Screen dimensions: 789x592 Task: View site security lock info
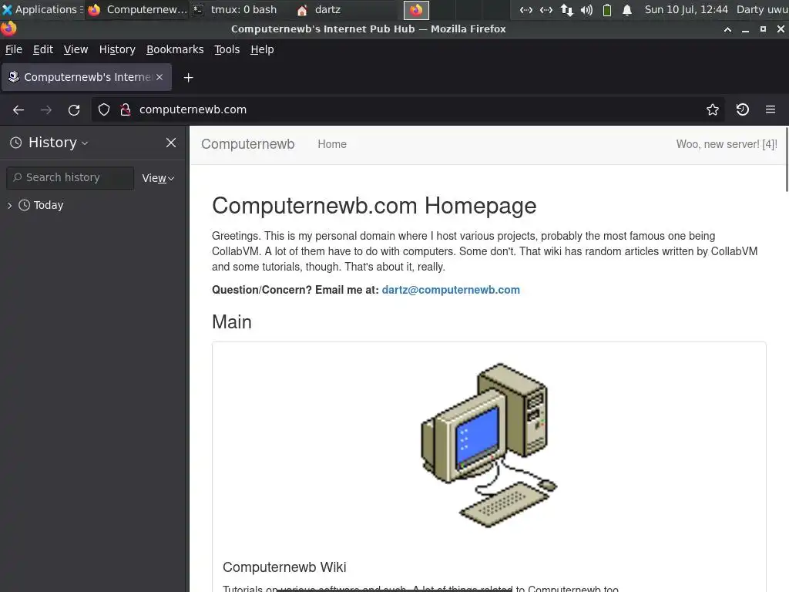pos(126,109)
